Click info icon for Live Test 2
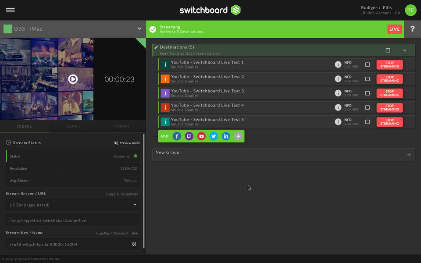Screen dimensions: 421x263 click(338, 78)
